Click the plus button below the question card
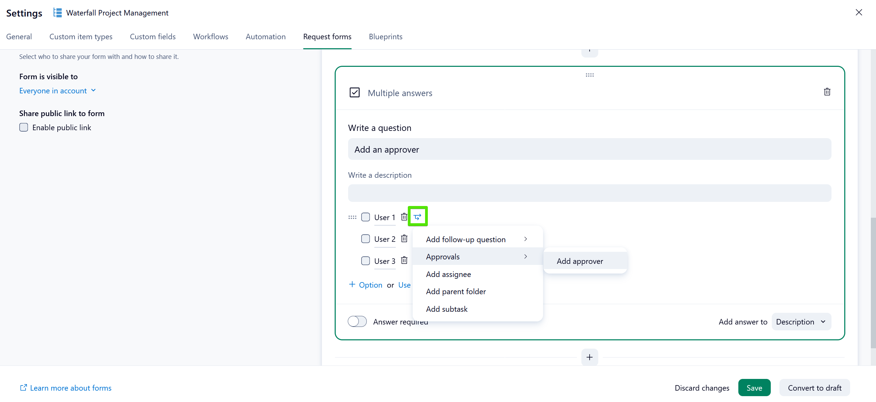The image size is (876, 402). (590, 357)
